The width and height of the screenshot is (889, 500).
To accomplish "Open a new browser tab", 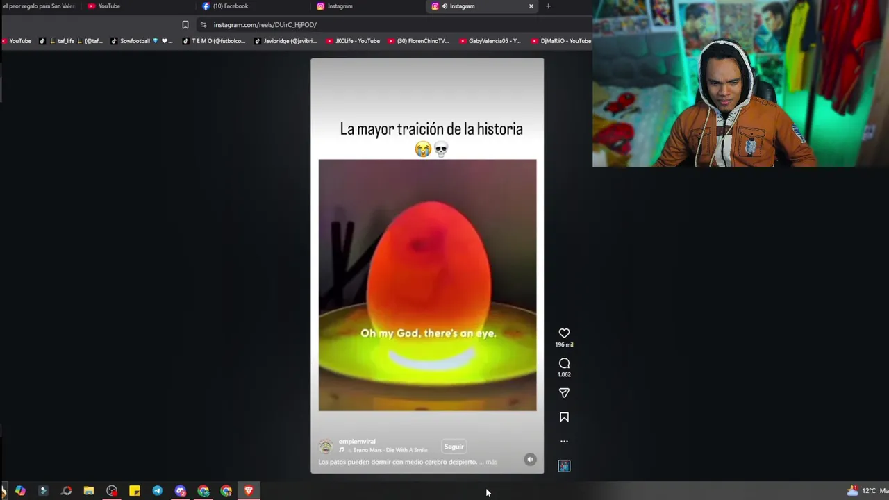I will (x=548, y=6).
